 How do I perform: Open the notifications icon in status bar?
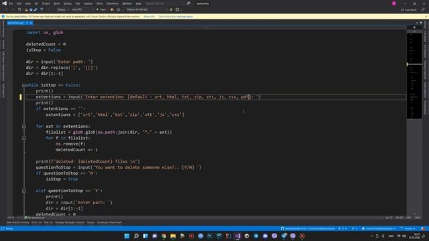tap(423, 228)
